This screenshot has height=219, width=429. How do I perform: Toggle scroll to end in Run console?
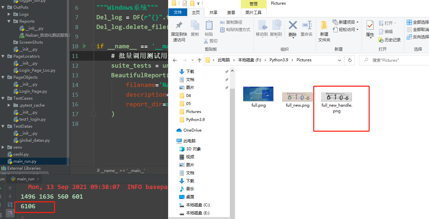(10, 213)
